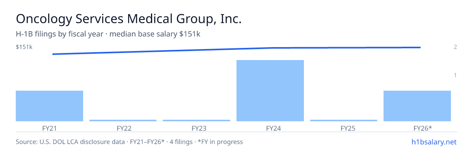Open the h1bsalary.net link
The height and width of the screenshot is (157, 473).
(x=434, y=142)
